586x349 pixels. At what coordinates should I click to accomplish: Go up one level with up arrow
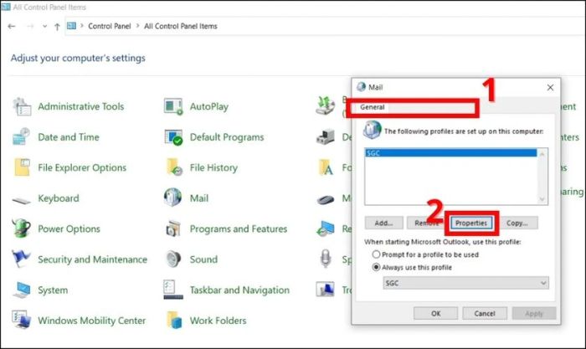[x=57, y=27]
